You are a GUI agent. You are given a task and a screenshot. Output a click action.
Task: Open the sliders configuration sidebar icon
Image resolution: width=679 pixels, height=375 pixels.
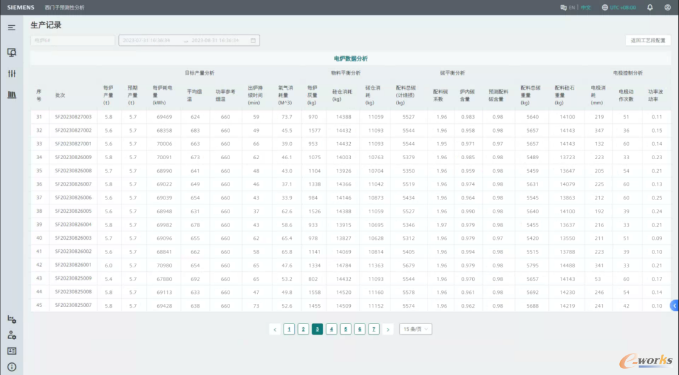[12, 73]
